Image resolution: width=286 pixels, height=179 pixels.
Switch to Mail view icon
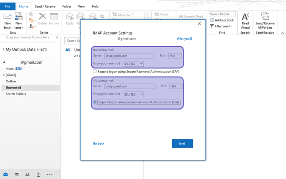click(5, 174)
